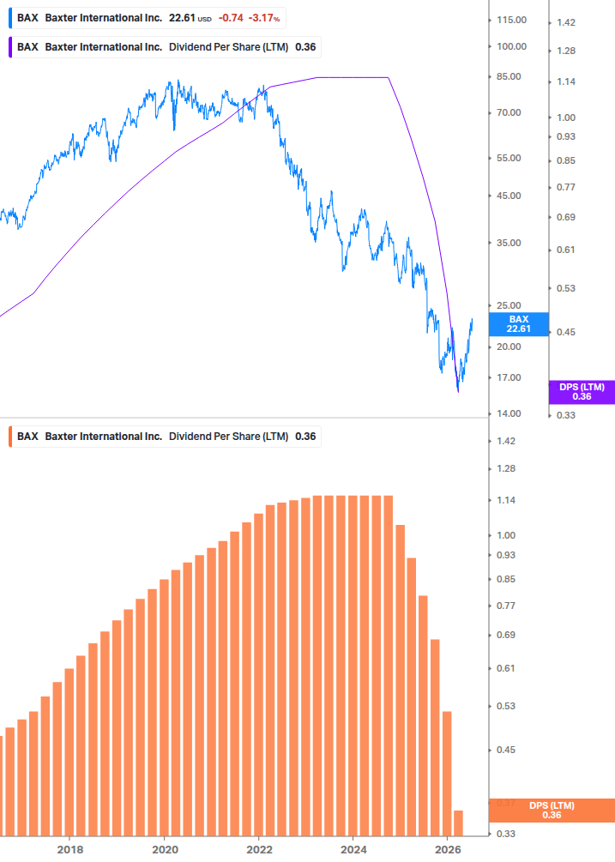
Task: Click the 1.42 label on the lower chart axis
Action: tap(506, 441)
